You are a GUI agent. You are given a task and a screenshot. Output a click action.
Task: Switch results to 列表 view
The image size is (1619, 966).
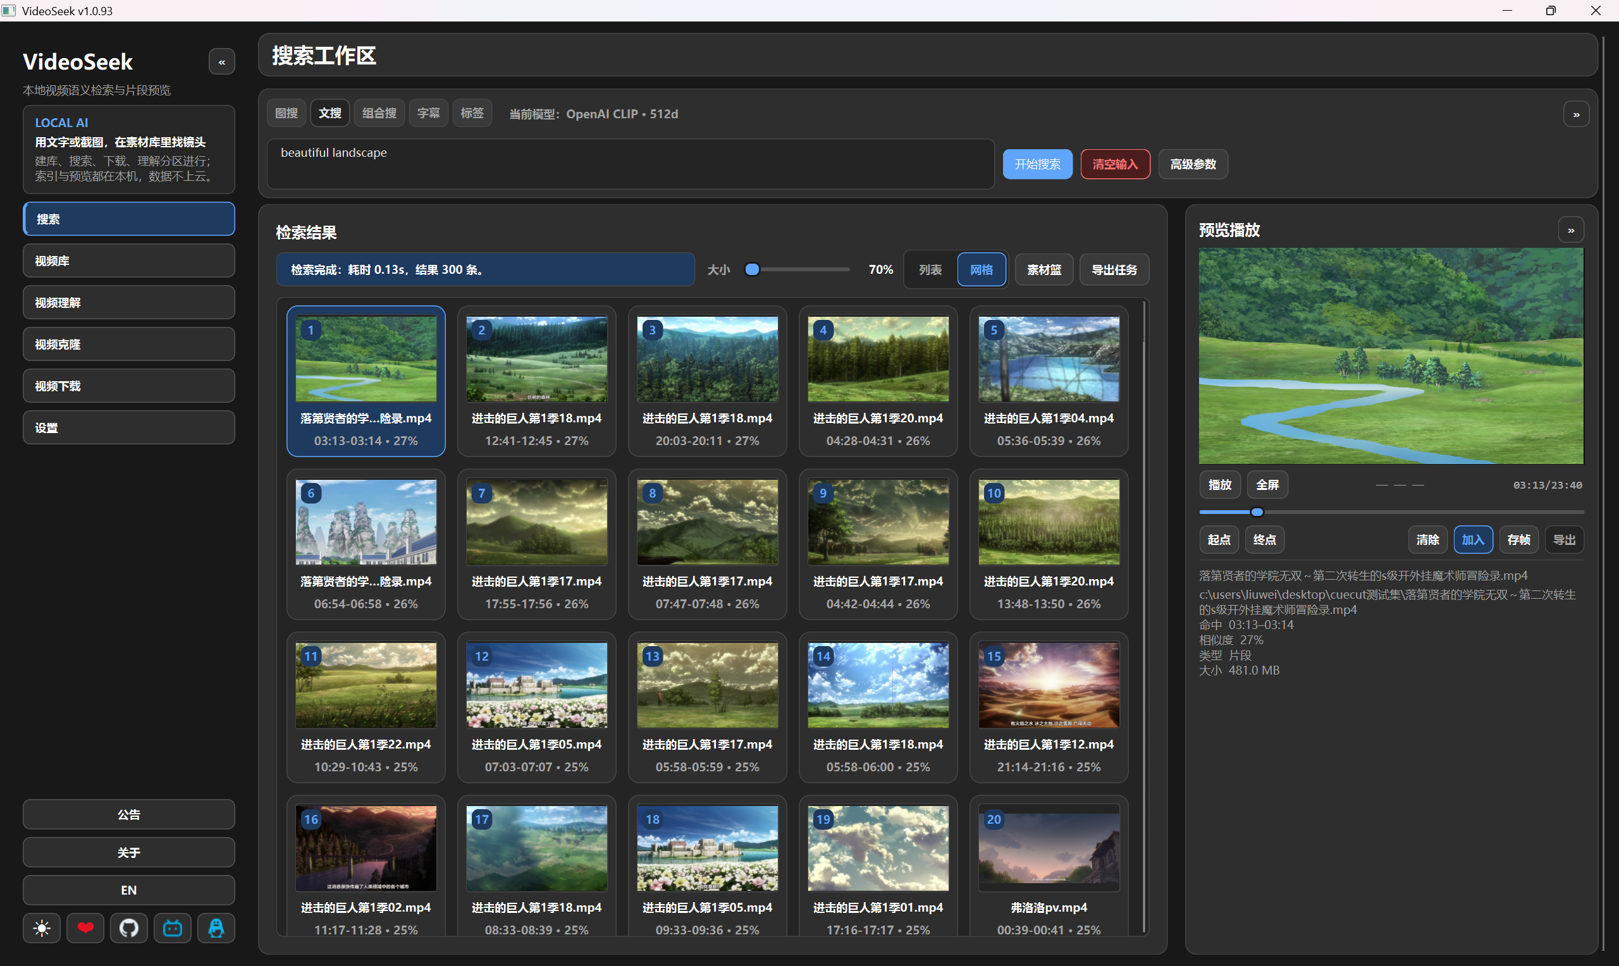coord(930,269)
